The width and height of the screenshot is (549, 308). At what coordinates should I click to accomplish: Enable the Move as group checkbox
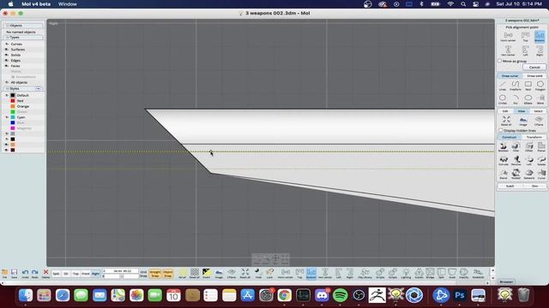click(500, 61)
